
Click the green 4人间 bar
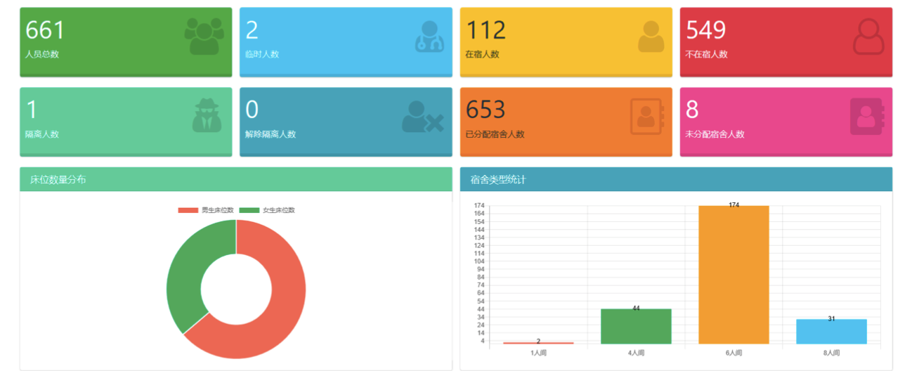tap(636, 327)
